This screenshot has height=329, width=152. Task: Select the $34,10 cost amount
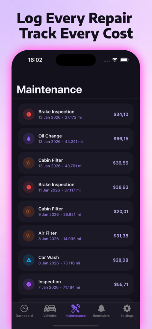[x=121, y=114]
